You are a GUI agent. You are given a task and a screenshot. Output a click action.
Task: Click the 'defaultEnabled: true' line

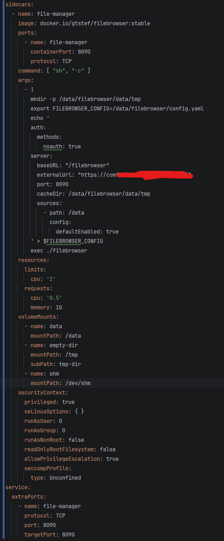[x=87, y=232]
